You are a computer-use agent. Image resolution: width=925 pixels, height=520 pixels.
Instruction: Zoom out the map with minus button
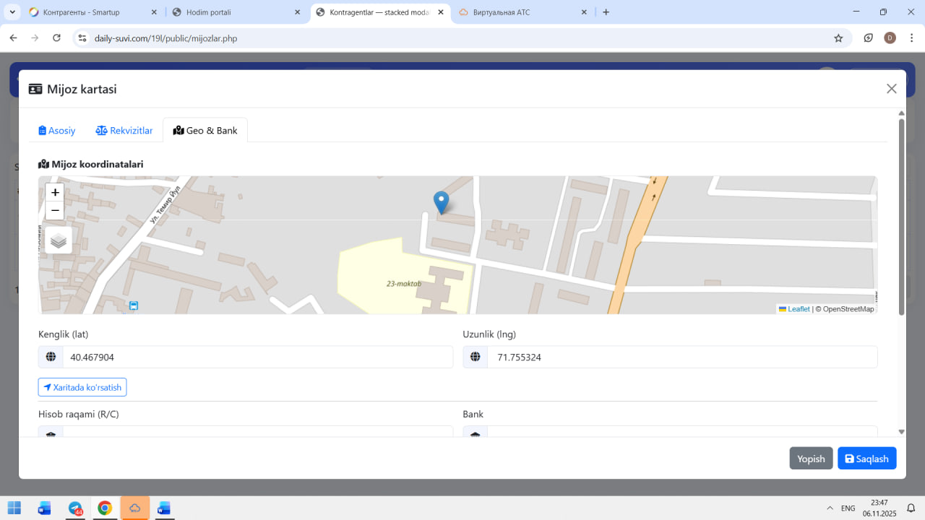tap(55, 211)
